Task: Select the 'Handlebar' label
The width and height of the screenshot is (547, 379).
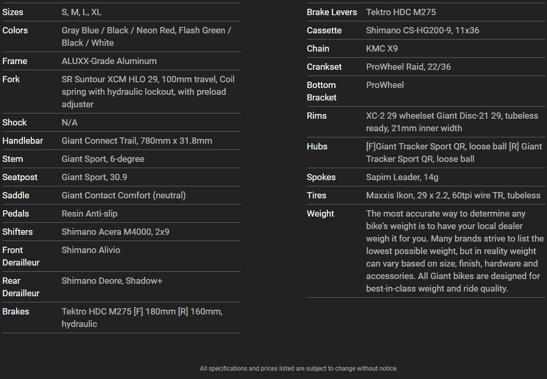Action: point(23,141)
